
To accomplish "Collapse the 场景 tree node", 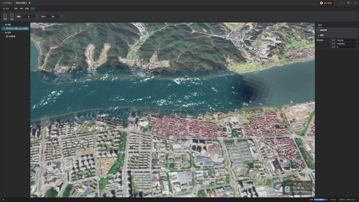I will [x=3, y=24].
